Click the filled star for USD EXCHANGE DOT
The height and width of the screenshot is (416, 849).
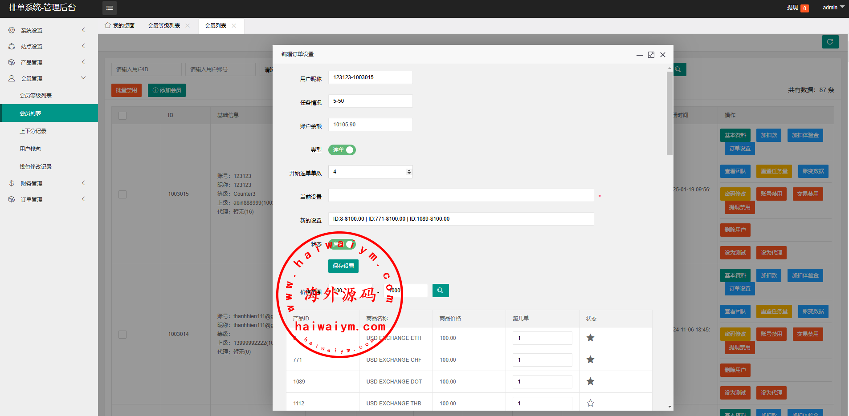click(590, 381)
